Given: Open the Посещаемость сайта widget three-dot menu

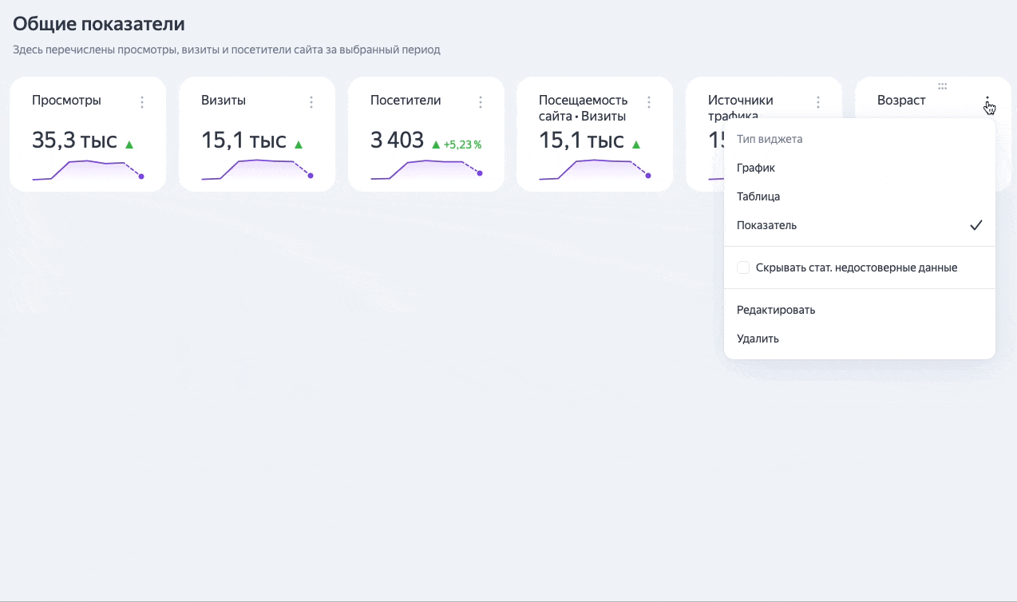Looking at the screenshot, I should tap(649, 102).
